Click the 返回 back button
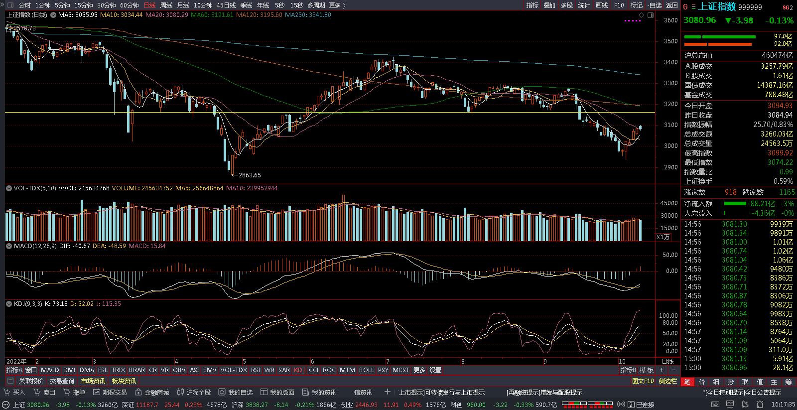797x410 pixels. [672, 5]
